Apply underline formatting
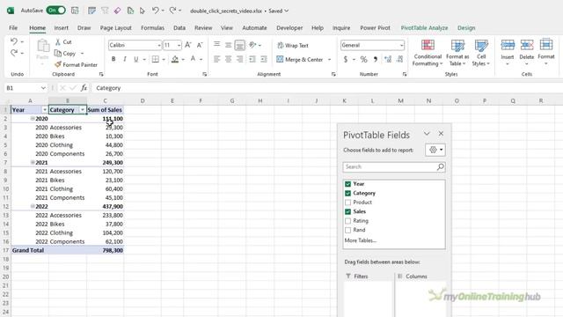This screenshot has width=563, height=317. [135, 59]
